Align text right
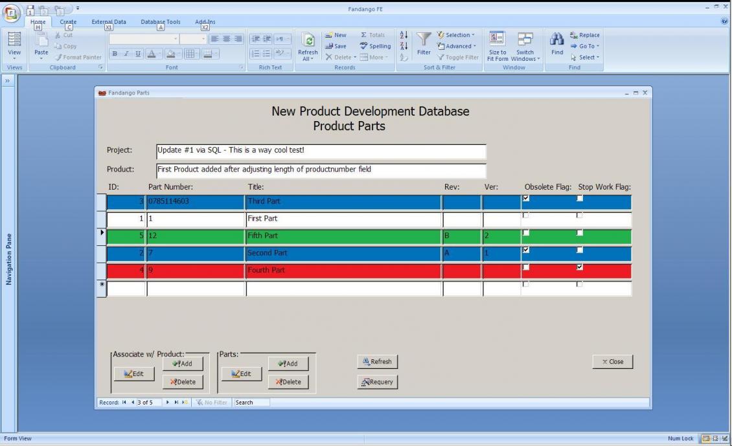The image size is (732, 446). pyautogui.click(x=238, y=39)
